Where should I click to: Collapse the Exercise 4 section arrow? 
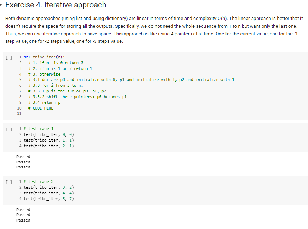pyautogui.click(x=1, y=5)
